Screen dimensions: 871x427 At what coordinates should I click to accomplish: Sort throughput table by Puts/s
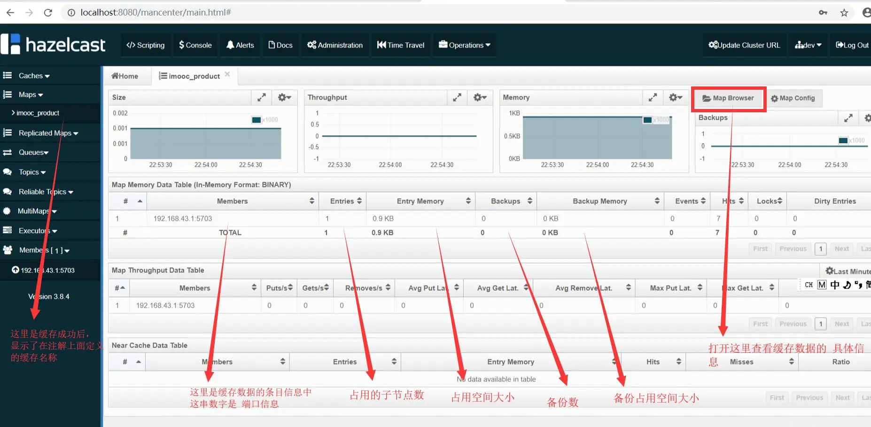point(279,288)
